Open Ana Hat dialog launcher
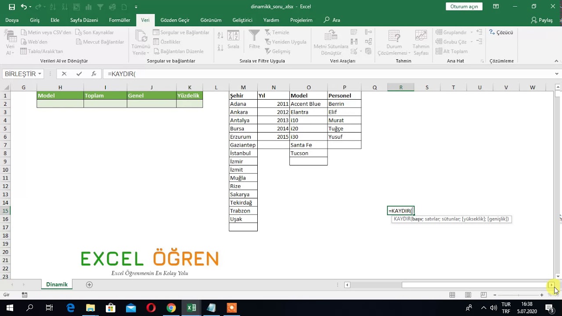The width and height of the screenshot is (562, 316). 483,61
